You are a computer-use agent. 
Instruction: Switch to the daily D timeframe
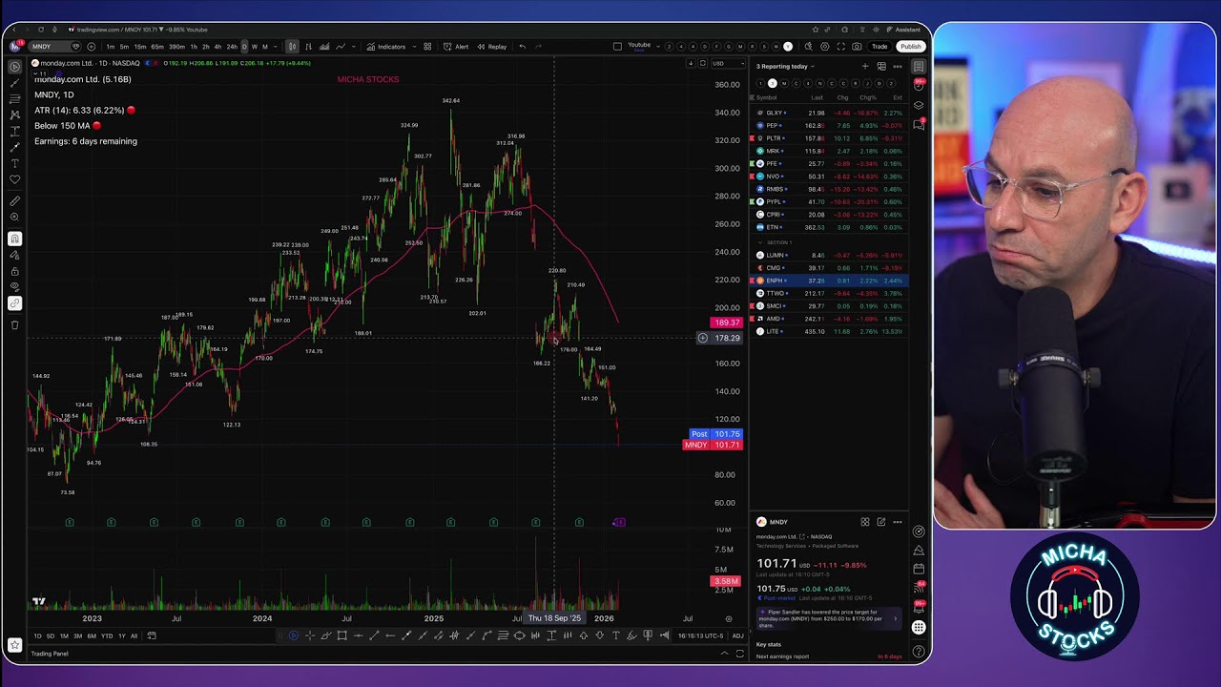[244, 47]
